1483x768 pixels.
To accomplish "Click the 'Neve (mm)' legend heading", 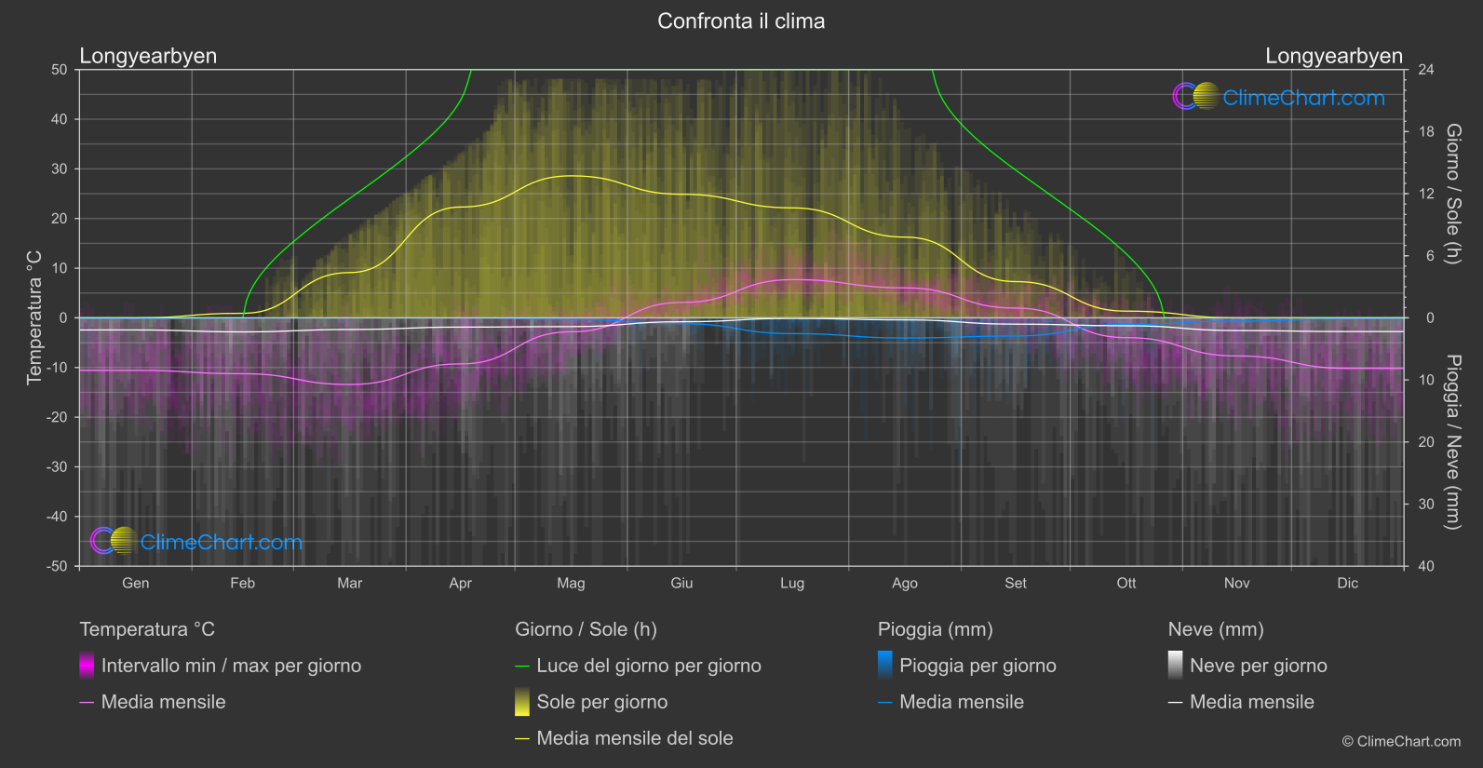I will [1216, 629].
